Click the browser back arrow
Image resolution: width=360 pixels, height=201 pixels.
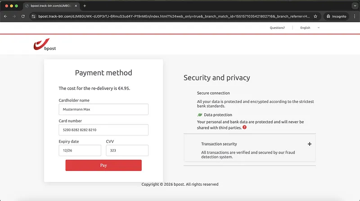[x=5, y=16]
